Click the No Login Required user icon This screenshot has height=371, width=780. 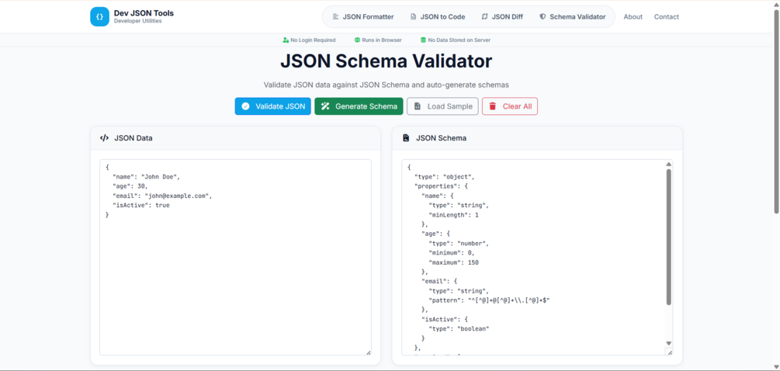(286, 40)
